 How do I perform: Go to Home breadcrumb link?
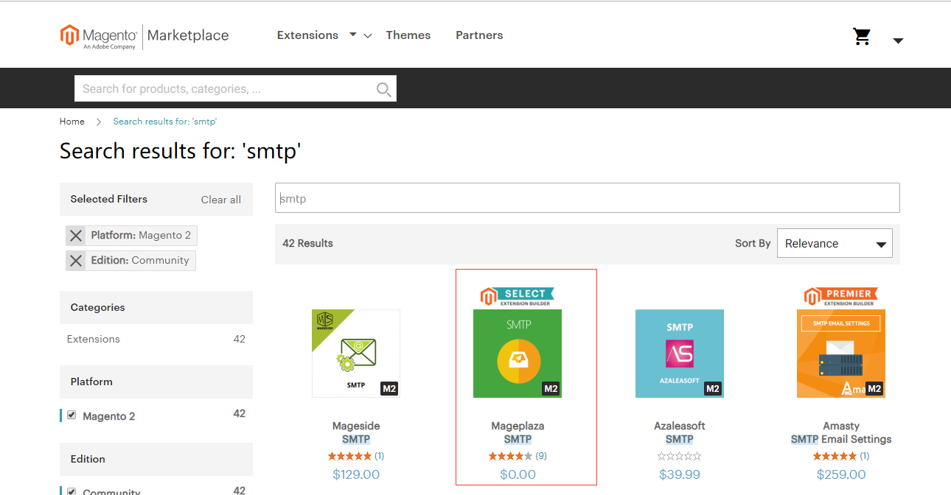[x=72, y=122]
